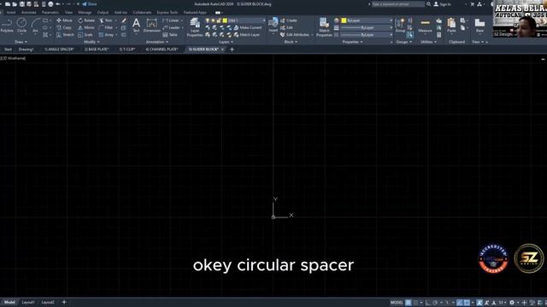Switch to 4) CHANNEL PLATE drawing tab
The width and height of the screenshot is (547, 307).
click(162, 49)
